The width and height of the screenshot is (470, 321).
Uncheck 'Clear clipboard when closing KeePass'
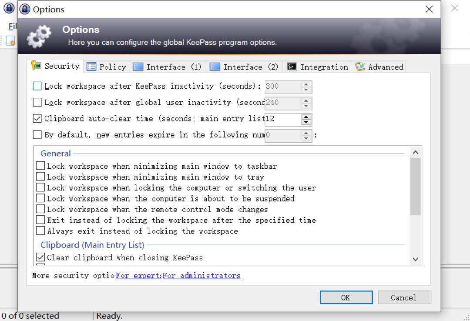[x=40, y=257]
